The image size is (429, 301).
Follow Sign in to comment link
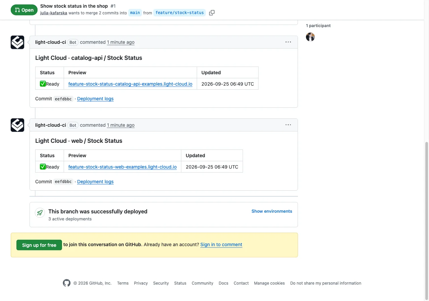point(221,244)
